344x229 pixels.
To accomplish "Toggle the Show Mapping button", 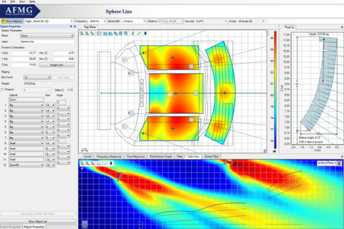I will coord(11,21).
